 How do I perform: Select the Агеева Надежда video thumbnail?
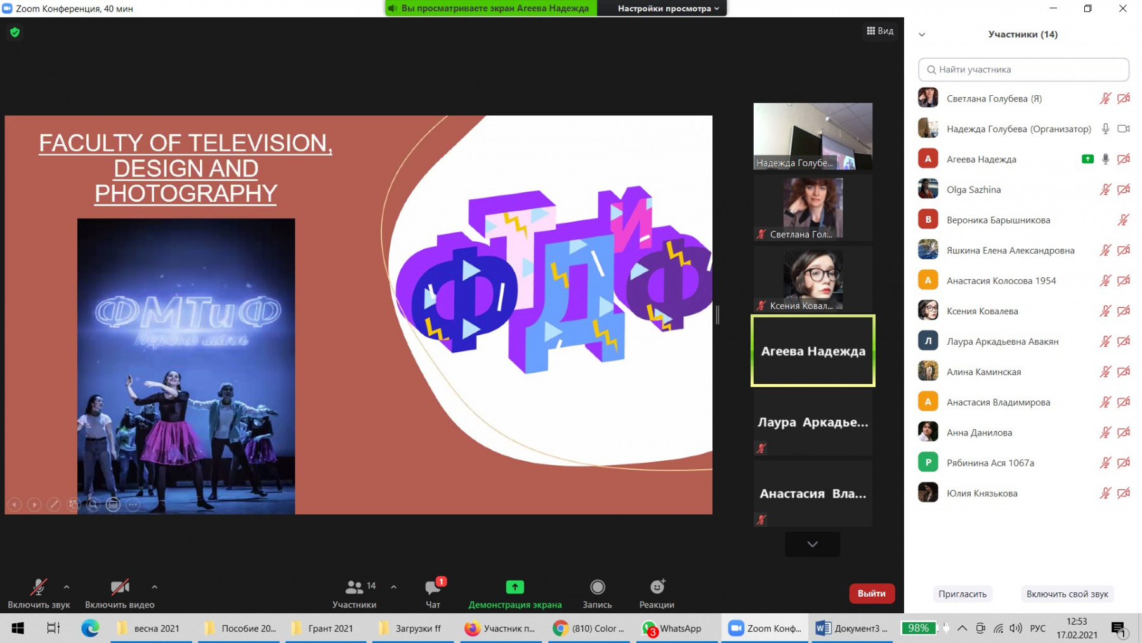813,351
